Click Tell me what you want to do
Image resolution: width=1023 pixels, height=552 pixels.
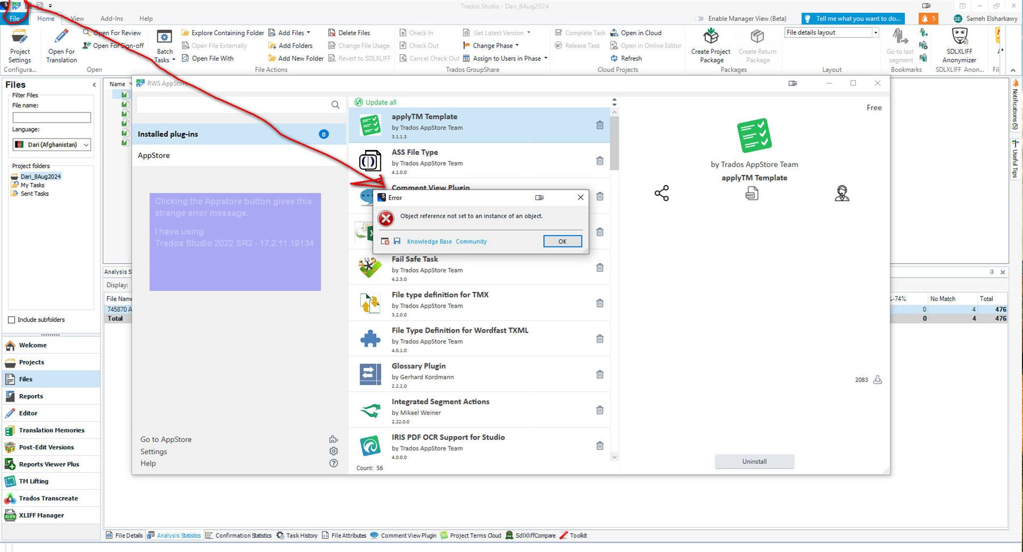[x=852, y=19]
